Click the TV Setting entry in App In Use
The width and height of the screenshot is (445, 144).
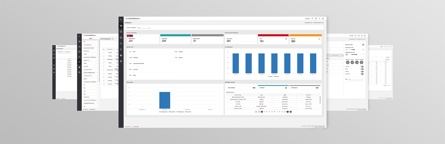[135, 58]
